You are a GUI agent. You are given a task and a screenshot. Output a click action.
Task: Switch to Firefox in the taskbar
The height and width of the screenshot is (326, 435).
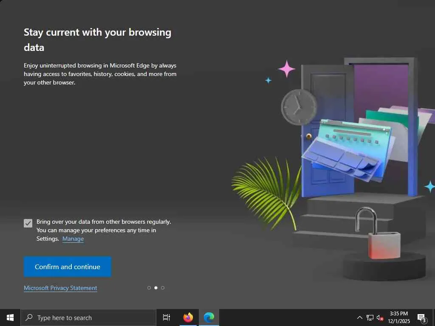[x=188, y=318]
